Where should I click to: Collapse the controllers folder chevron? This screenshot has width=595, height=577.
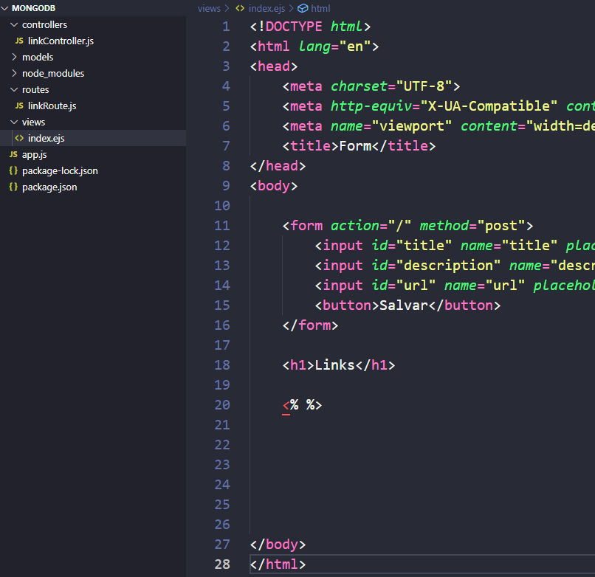[x=14, y=24]
